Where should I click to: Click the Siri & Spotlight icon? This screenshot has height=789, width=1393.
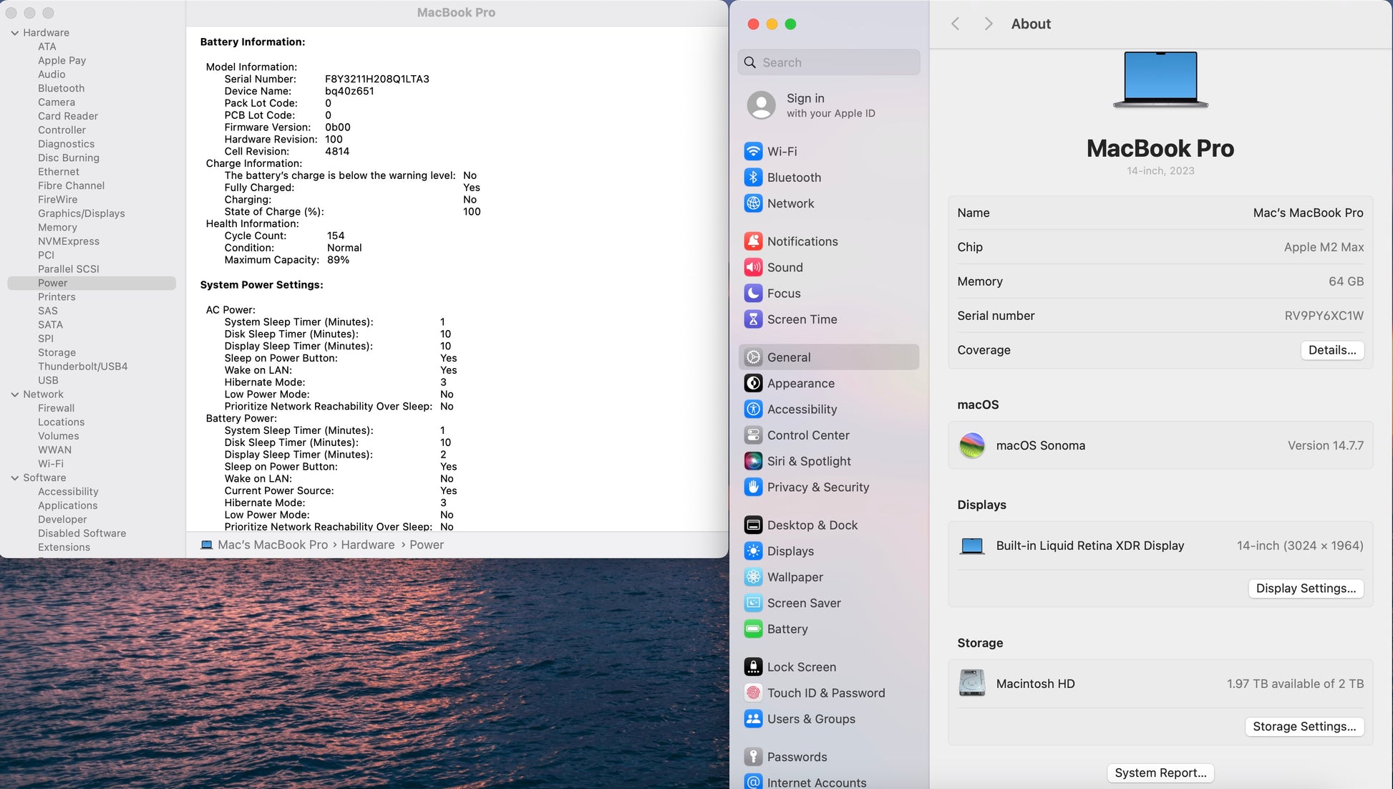(753, 461)
